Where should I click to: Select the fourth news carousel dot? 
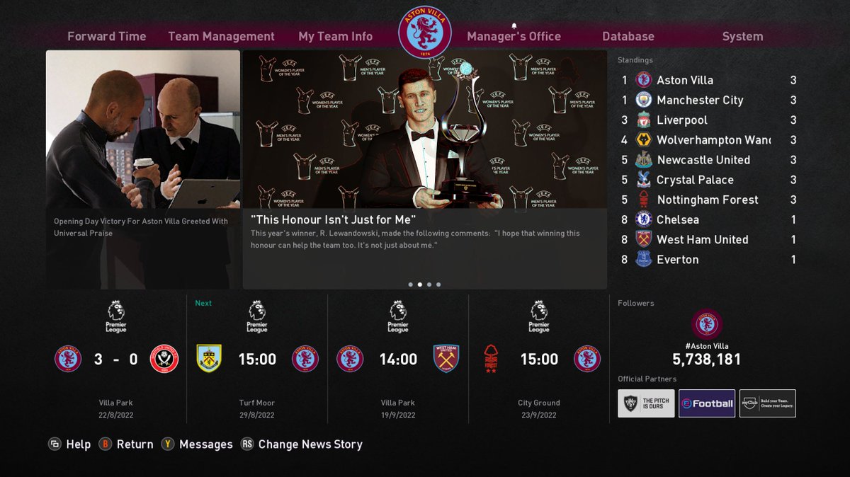coord(438,285)
